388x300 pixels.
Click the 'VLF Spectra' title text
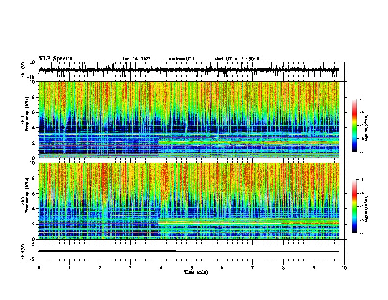[55, 59]
